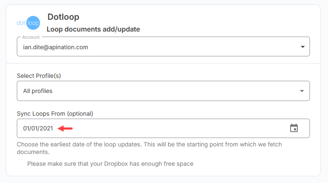The image size is (328, 183).
Task: Click 'Loop documents add/update' subtitle
Action: [93, 29]
